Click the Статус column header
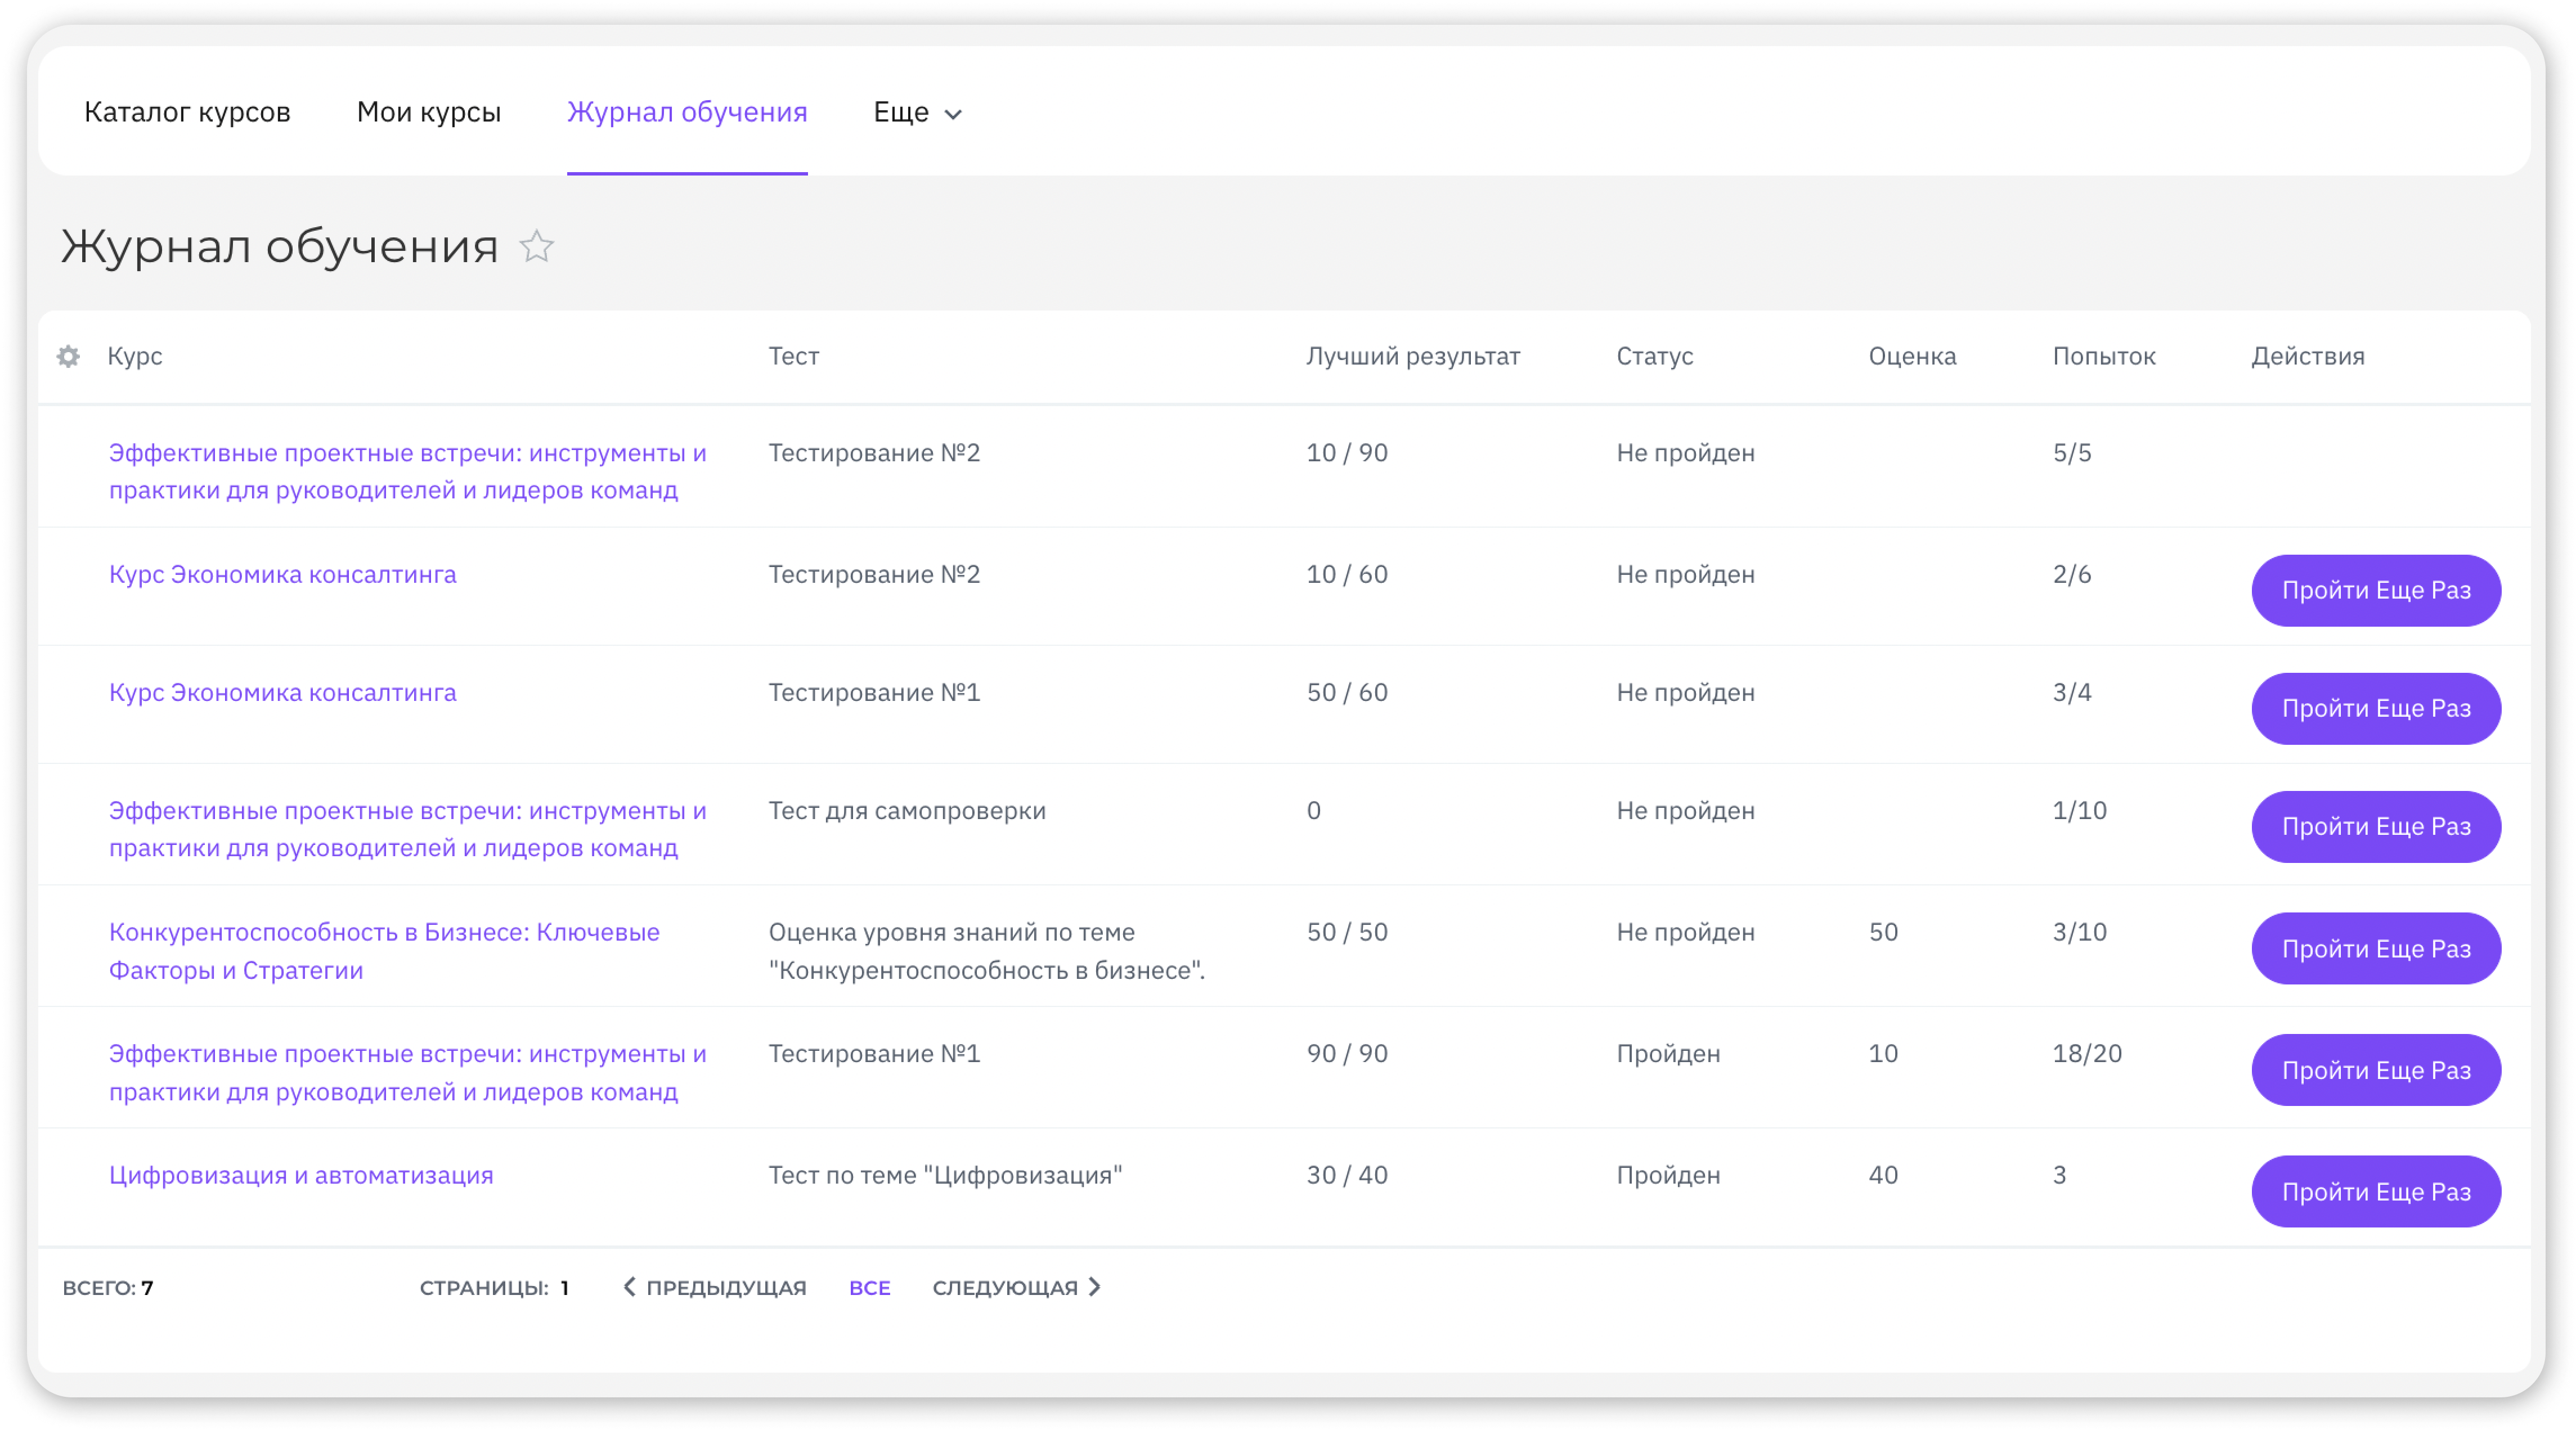Image resolution: width=2576 pixels, height=1430 pixels. point(1654,356)
